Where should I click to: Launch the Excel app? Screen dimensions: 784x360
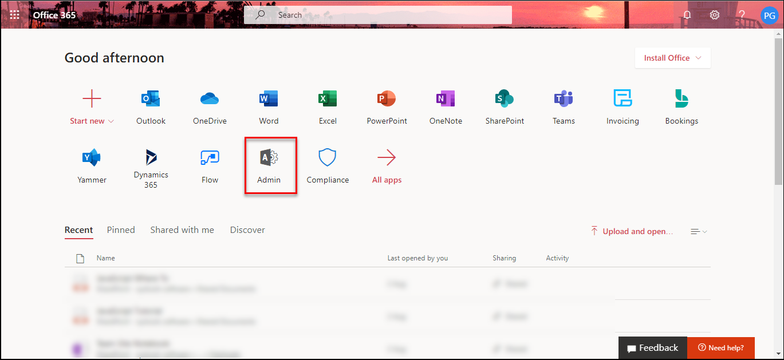pyautogui.click(x=328, y=107)
